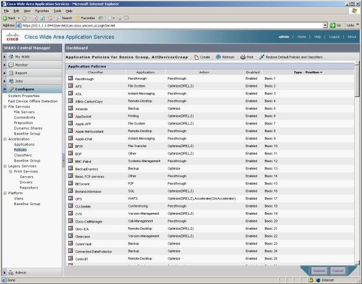
Task: Expand the My WAN section arrow
Action: 5,57
